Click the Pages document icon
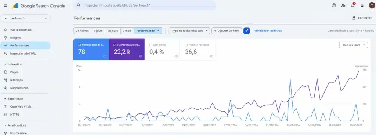 (x=6, y=72)
